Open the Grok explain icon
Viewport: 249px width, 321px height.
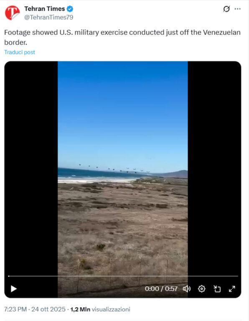point(226,9)
